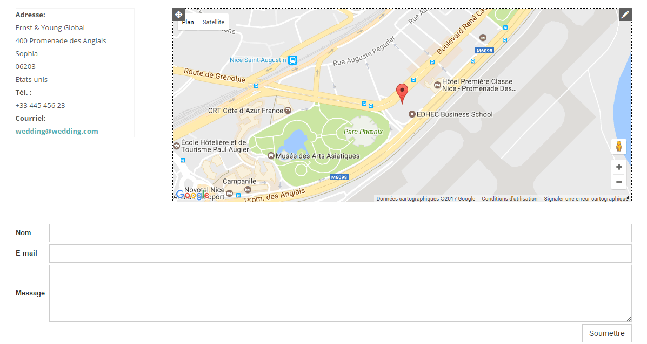Click Signaler une erreur cartographique link
This screenshot has width=647, height=344.
pyautogui.click(x=585, y=199)
